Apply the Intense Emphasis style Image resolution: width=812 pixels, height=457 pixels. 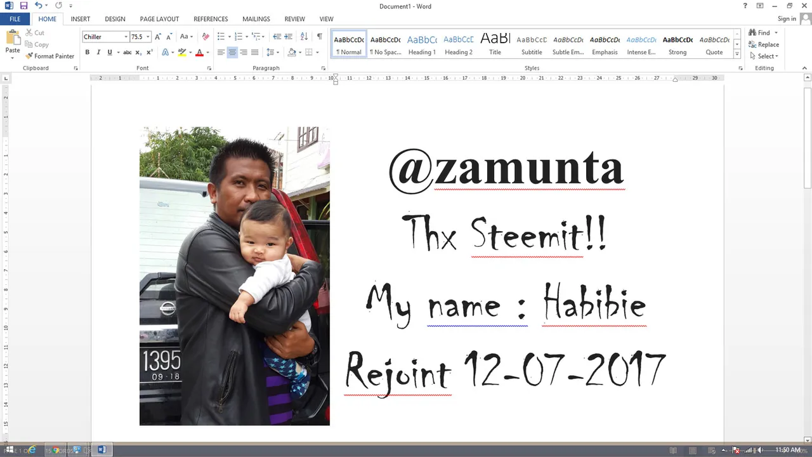pyautogui.click(x=641, y=45)
